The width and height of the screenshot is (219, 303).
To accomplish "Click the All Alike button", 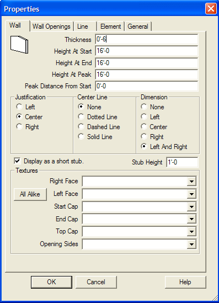I will point(30,194).
